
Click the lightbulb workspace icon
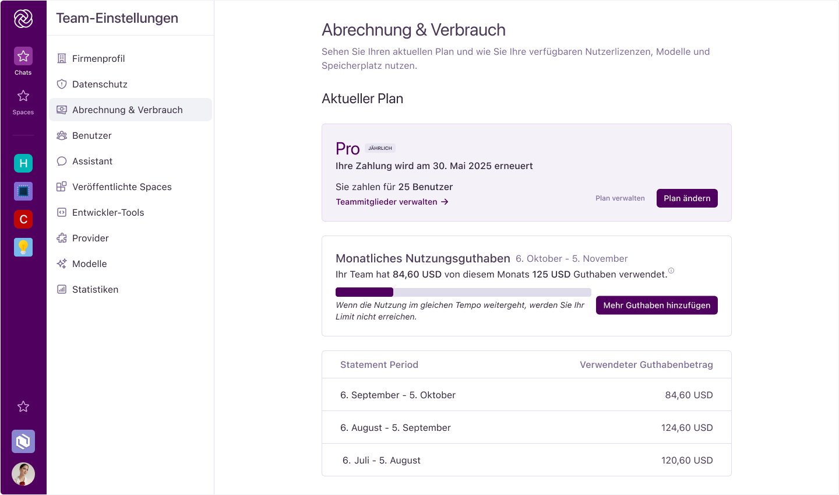23,247
